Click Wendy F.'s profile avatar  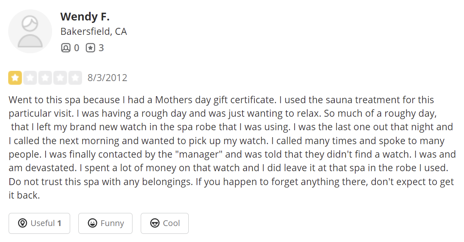(30, 32)
